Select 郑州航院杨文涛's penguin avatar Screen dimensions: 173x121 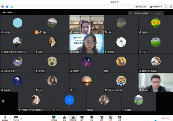pos(121,81)
